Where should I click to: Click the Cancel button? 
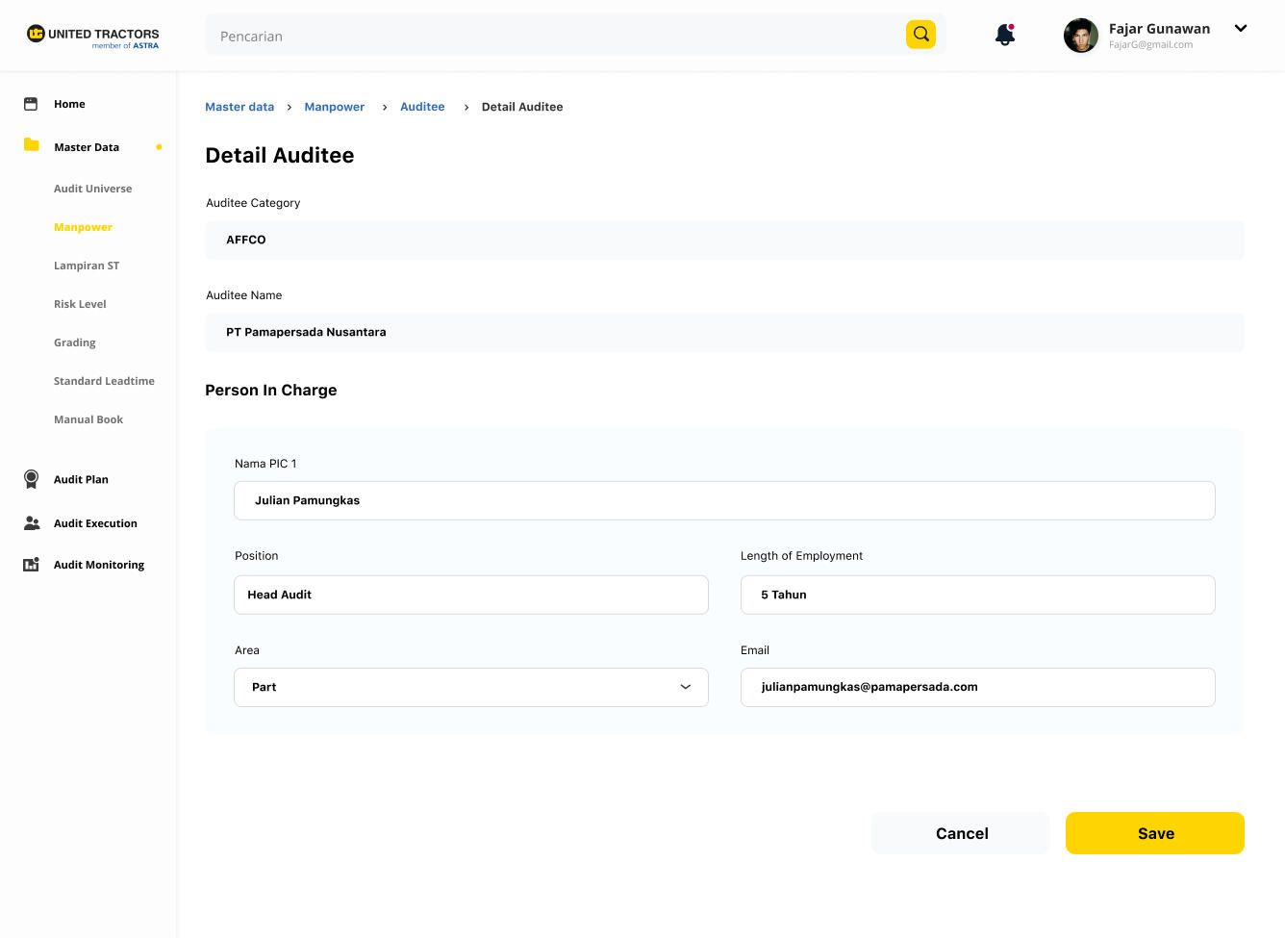961,833
